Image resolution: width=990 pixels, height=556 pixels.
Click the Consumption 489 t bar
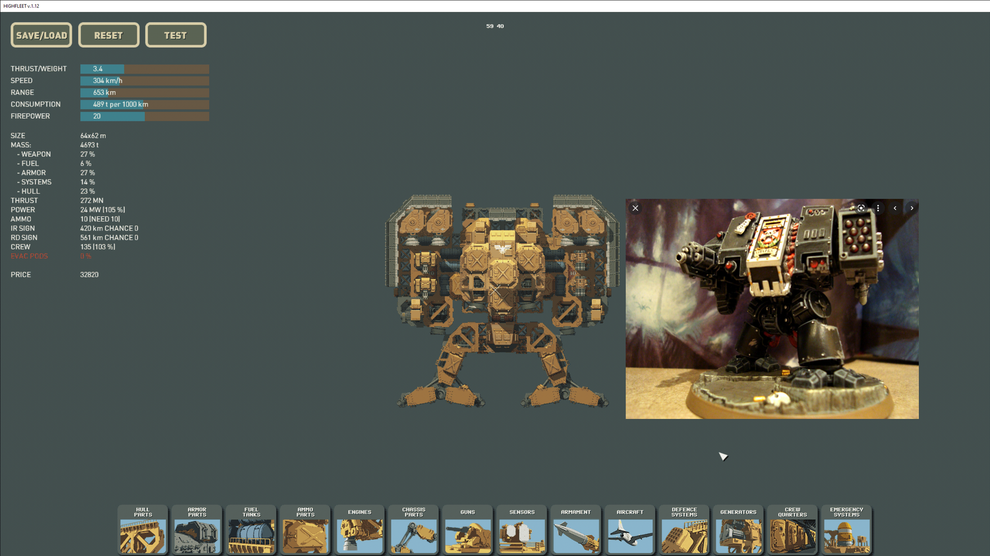click(x=145, y=104)
